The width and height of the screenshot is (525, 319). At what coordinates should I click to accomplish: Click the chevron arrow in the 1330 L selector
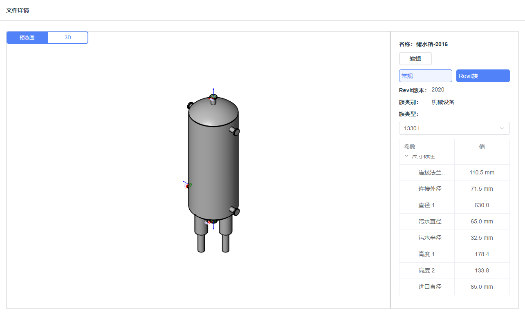point(502,128)
